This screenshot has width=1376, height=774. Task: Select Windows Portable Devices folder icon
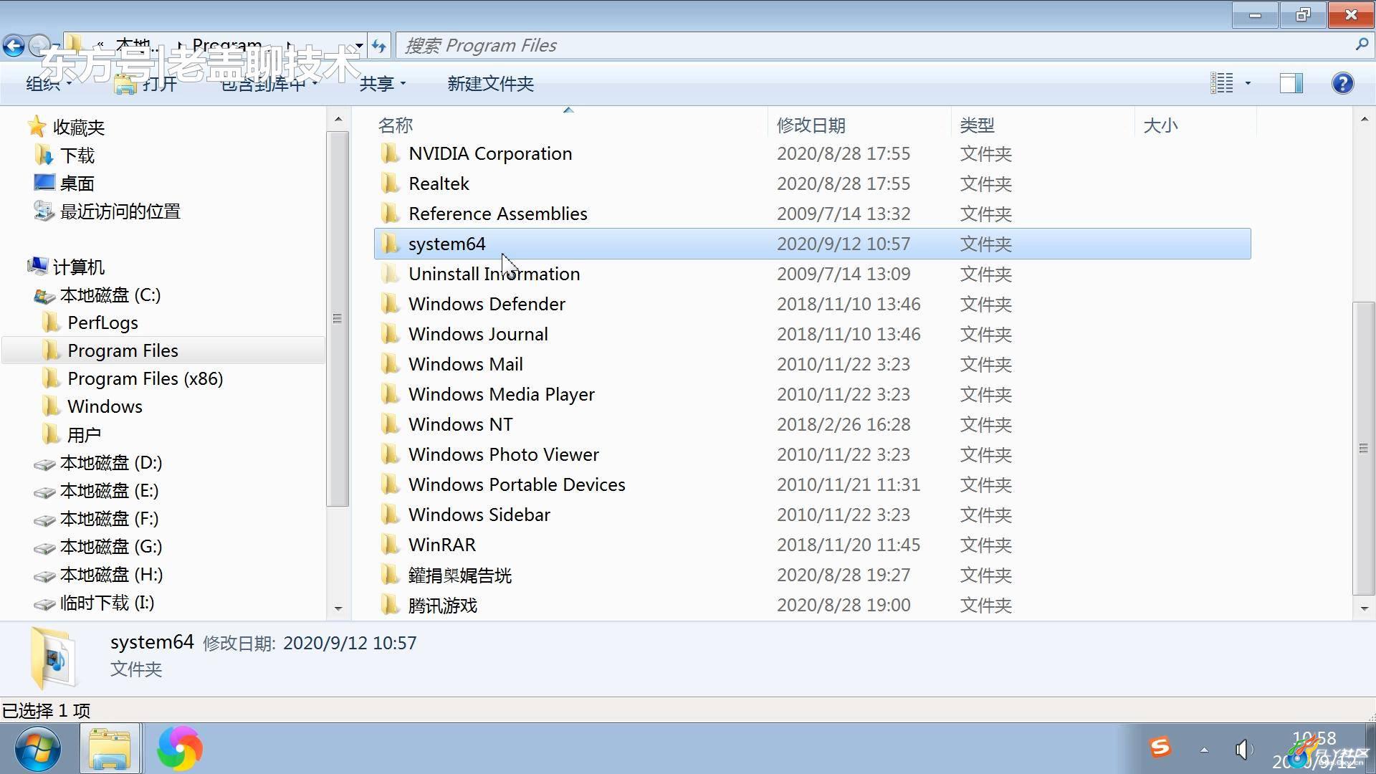click(390, 484)
